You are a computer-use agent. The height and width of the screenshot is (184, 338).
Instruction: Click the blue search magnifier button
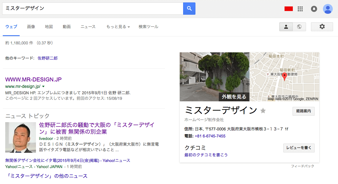(189, 9)
